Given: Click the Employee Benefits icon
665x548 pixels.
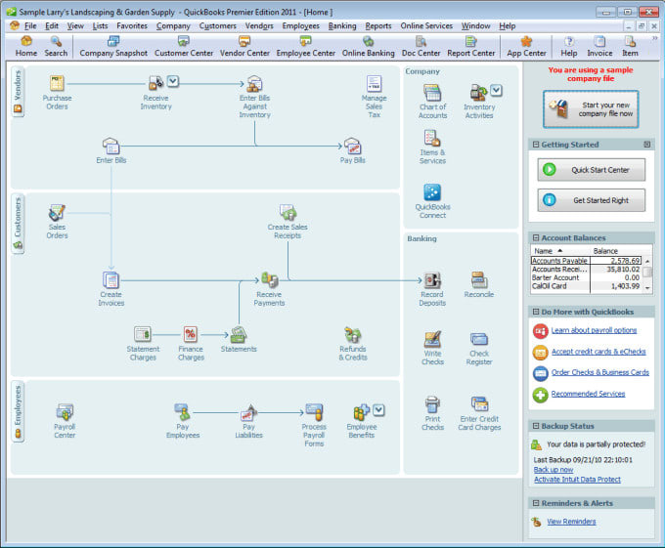Looking at the screenshot, I should click(361, 412).
